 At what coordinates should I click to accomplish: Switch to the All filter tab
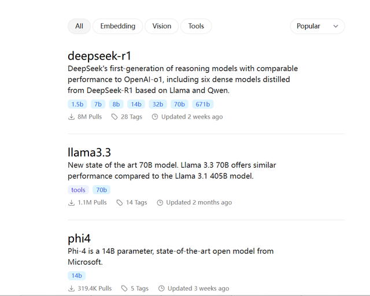tap(79, 26)
